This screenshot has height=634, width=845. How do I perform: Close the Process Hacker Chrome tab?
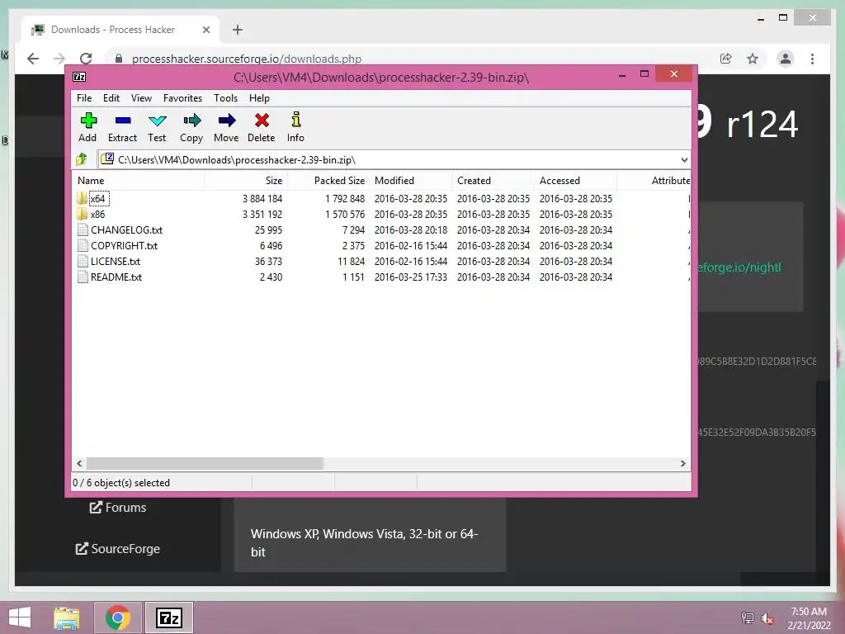click(x=205, y=30)
